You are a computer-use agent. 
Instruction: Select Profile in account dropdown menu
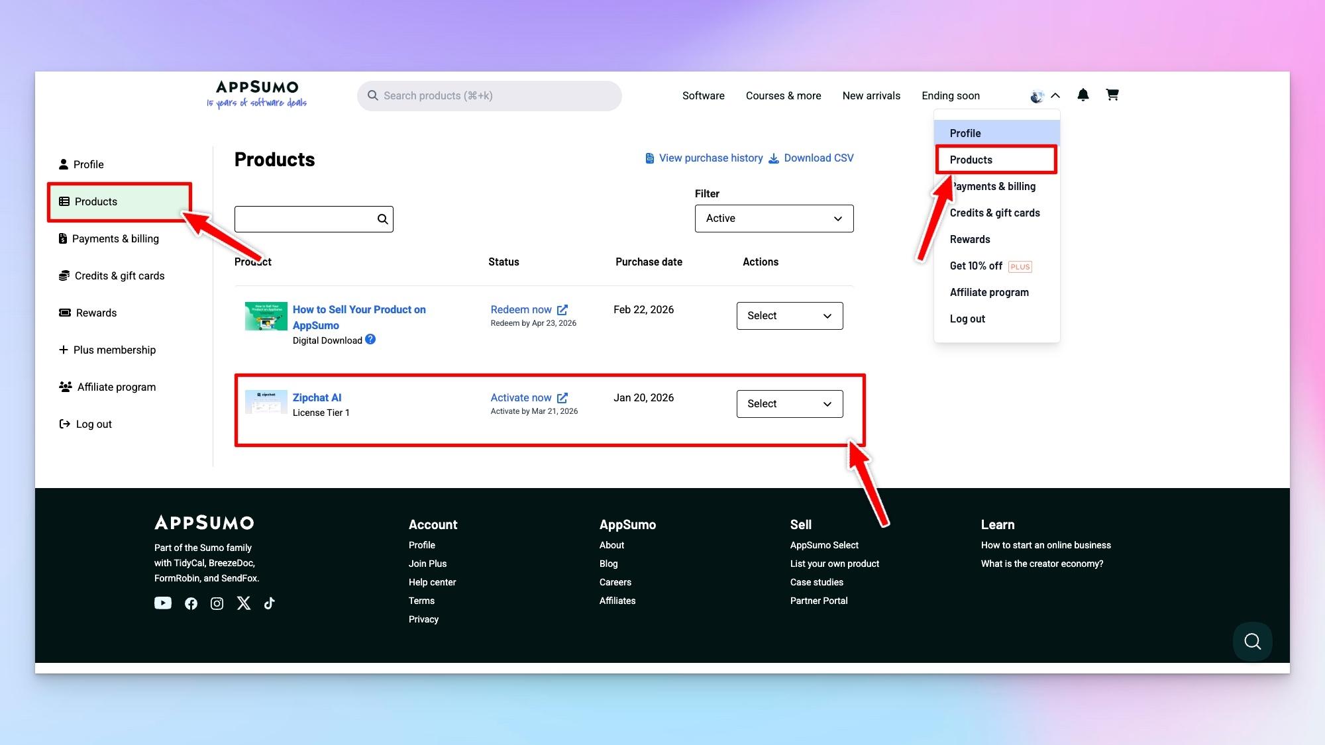click(x=996, y=133)
